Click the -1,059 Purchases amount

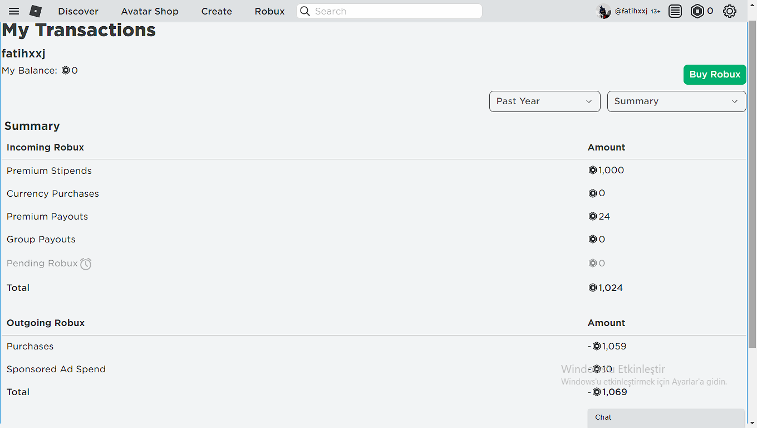607,346
